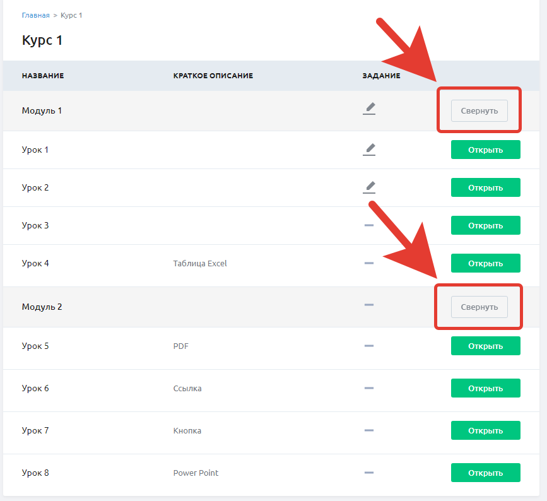Image resolution: width=547 pixels, height=501 pixels.
Task: Click the pencil task icon for Урок 1
Action: tap(368, 150)
